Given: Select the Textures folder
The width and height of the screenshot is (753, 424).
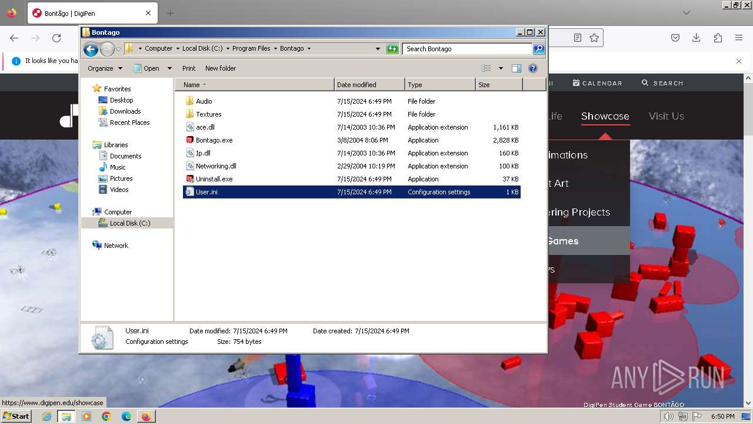Looking at the screenshot, I should click(352, 114).
